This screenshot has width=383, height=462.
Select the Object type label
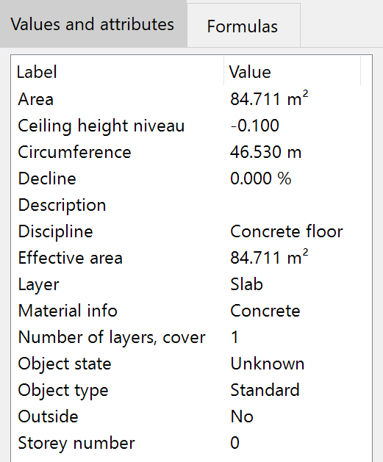63,391
